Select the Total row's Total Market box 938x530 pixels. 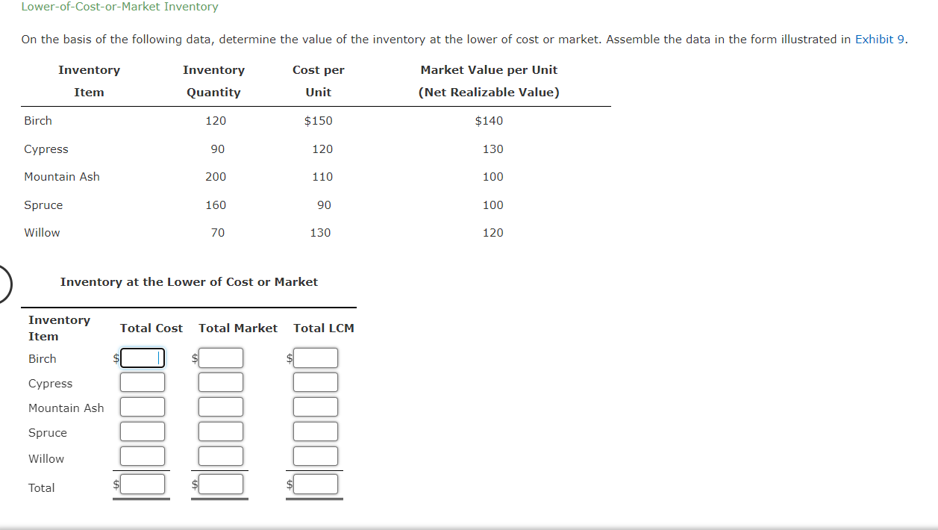[220, 483]
